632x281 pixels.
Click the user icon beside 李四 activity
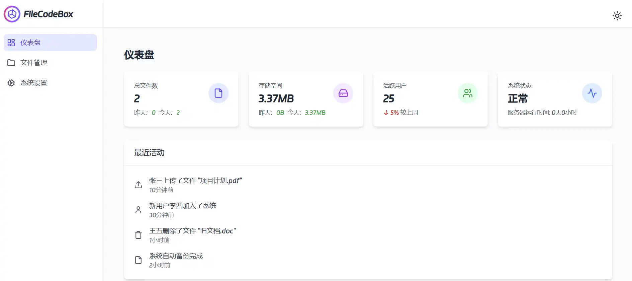pos(138,210)
